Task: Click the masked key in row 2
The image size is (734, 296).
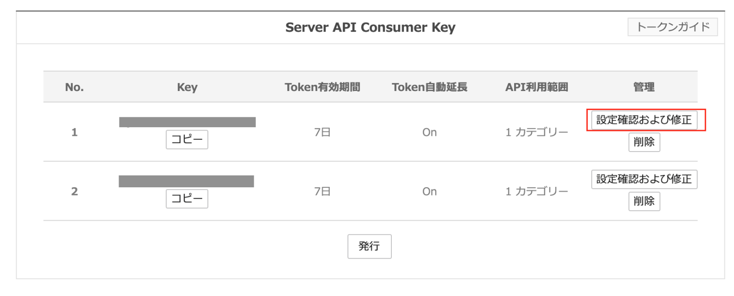Action: [x=186, y=181]
